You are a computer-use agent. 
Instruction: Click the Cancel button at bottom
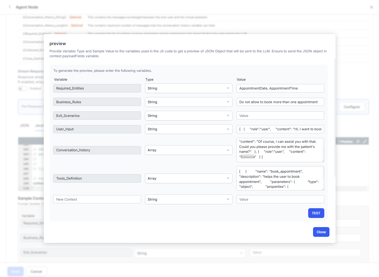pos(36,272)
